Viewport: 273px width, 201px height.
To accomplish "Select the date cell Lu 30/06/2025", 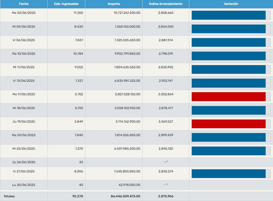I will pos(24,185).
